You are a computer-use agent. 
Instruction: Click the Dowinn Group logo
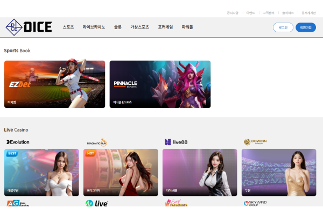click(255, 142)
